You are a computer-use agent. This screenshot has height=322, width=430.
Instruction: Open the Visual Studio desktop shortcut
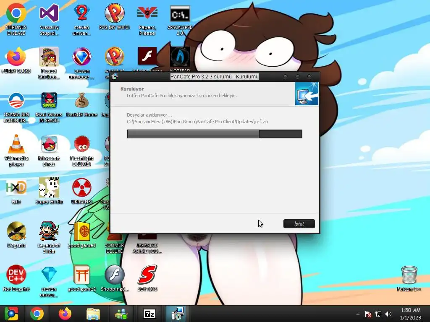[49, 13]
